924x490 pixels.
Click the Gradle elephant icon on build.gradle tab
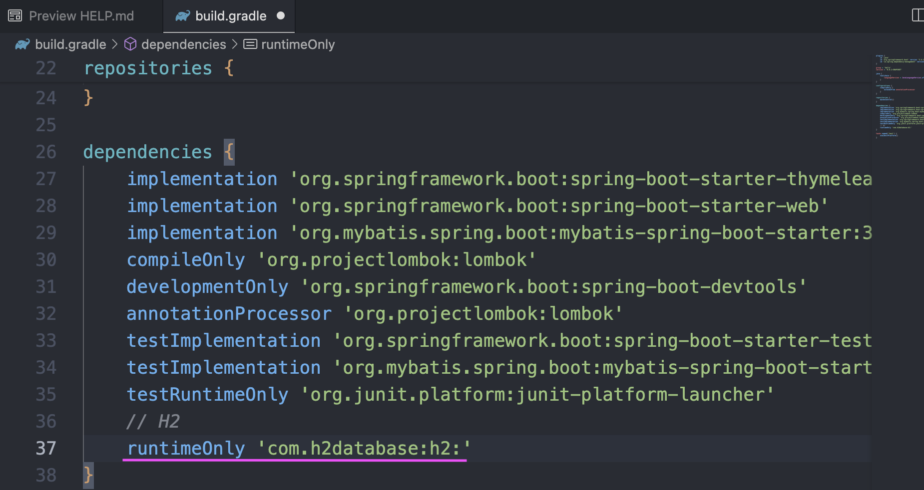[183, 16]
